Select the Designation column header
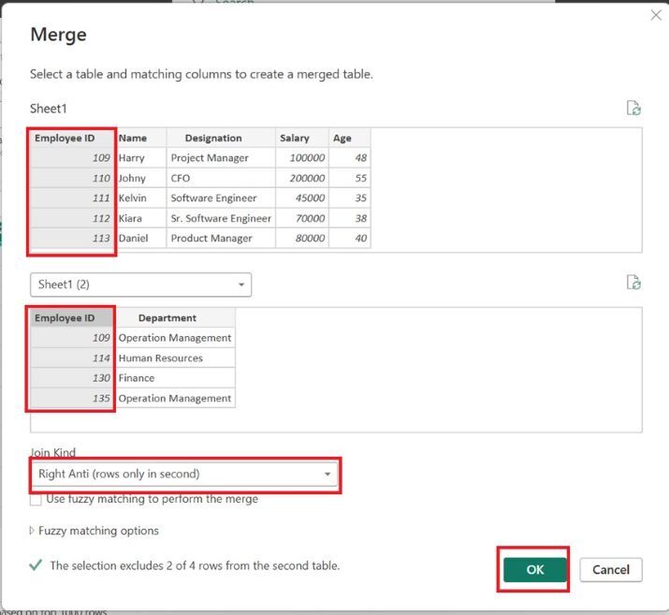 tap(213, 138)
